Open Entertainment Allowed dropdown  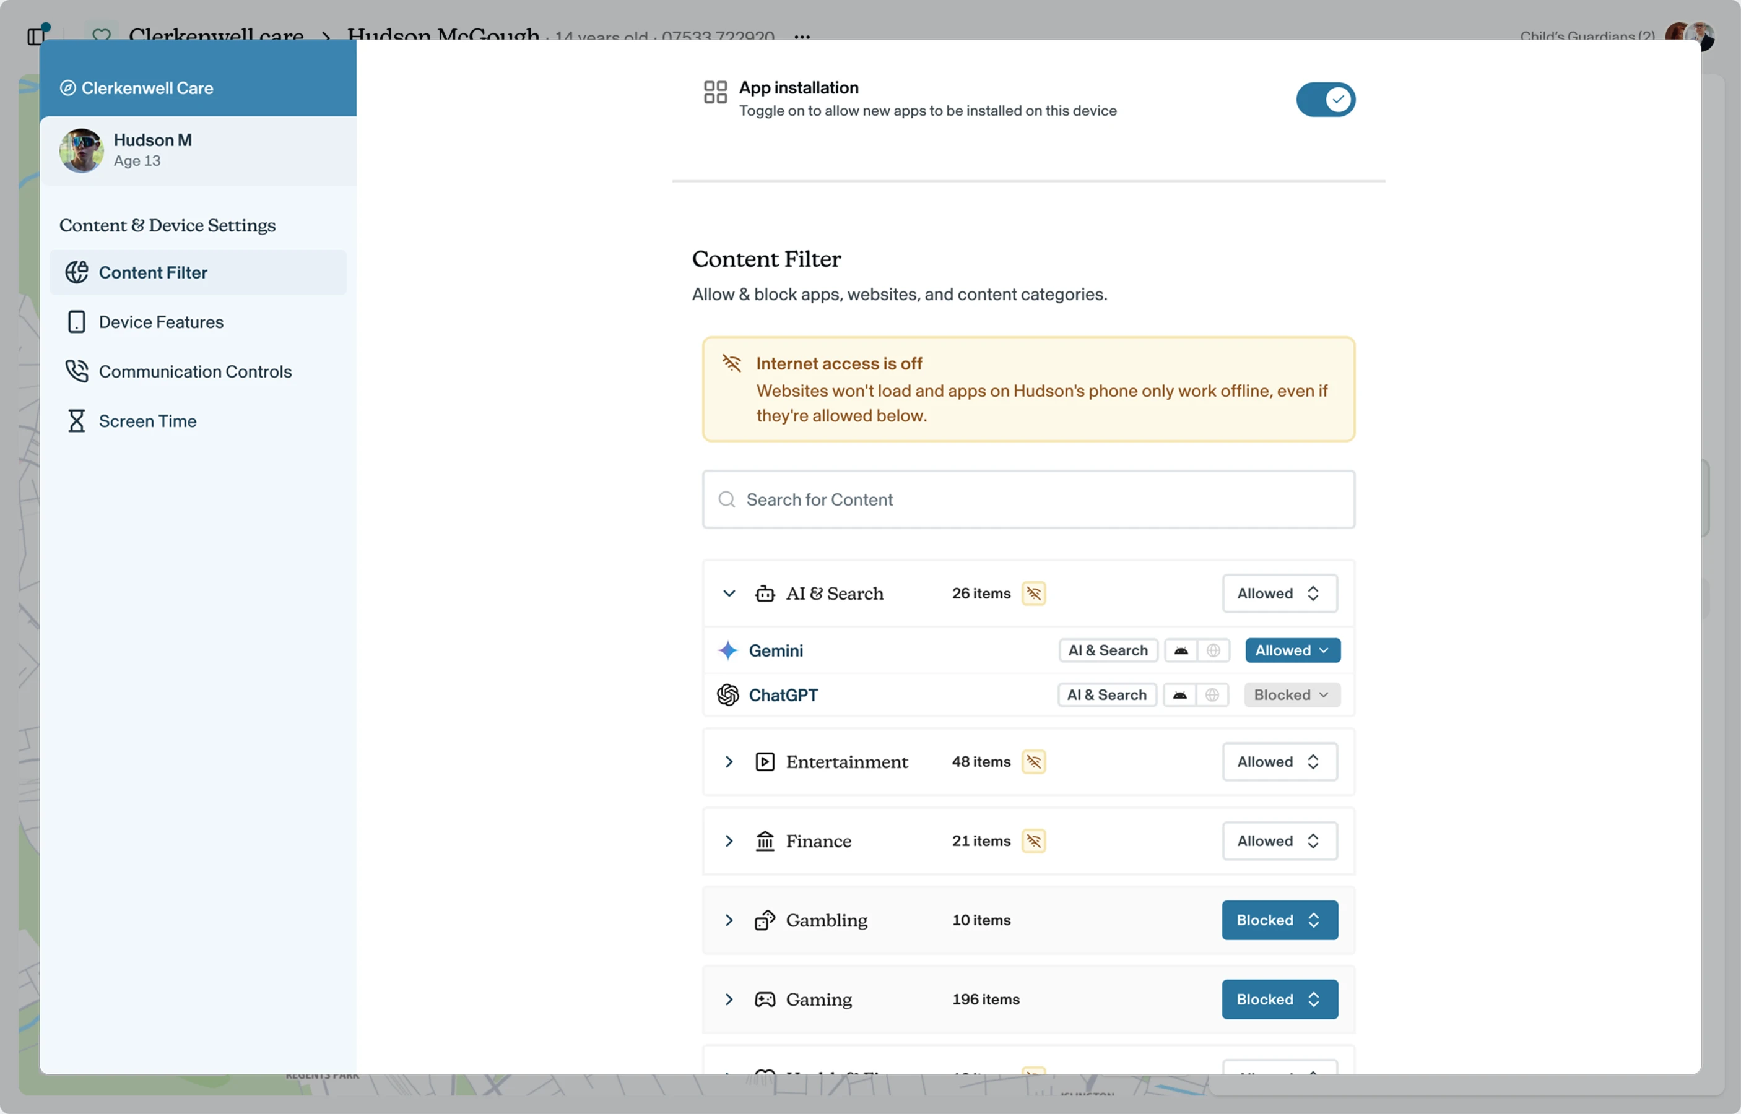[1279, 762]
